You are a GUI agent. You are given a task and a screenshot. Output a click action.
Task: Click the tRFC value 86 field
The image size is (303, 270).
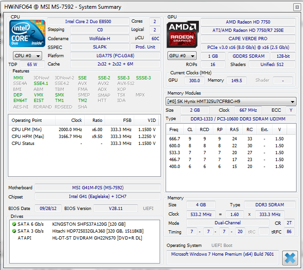(x=289, y=232)
